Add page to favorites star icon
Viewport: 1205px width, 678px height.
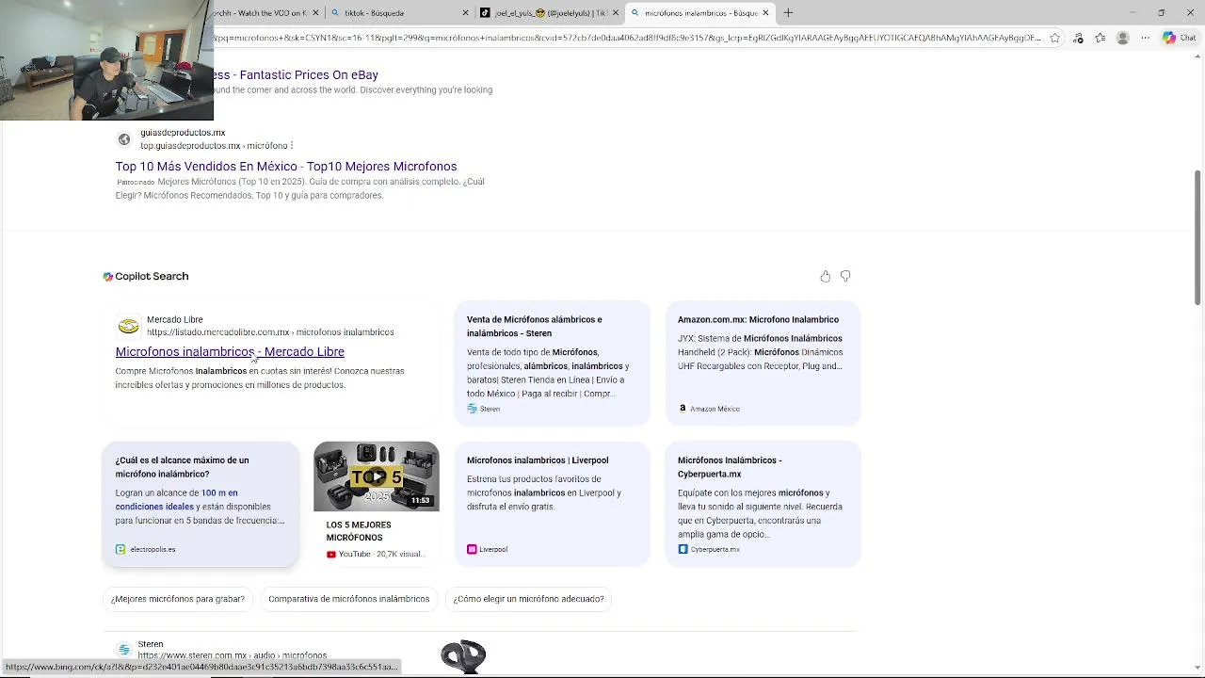point(1055,38)
